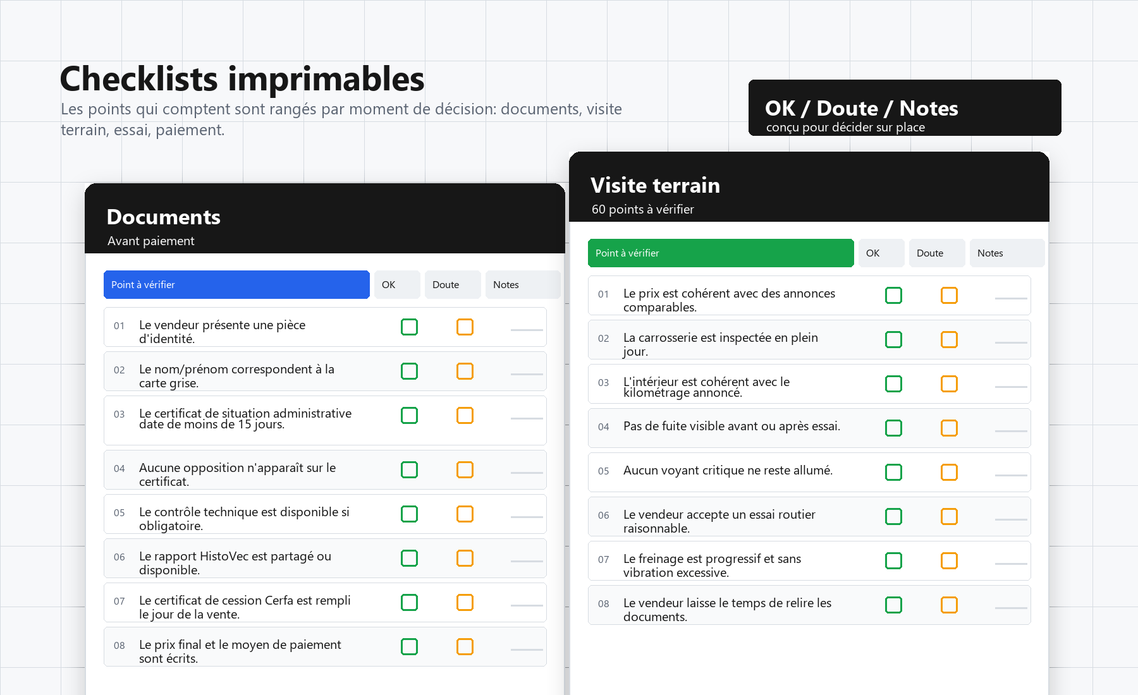Tick the OK box for the contrôle technique item
The width and height of the screenshot is (1138, 695).
409,514
